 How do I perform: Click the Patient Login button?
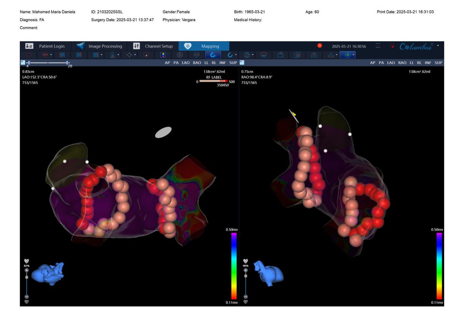52,46
